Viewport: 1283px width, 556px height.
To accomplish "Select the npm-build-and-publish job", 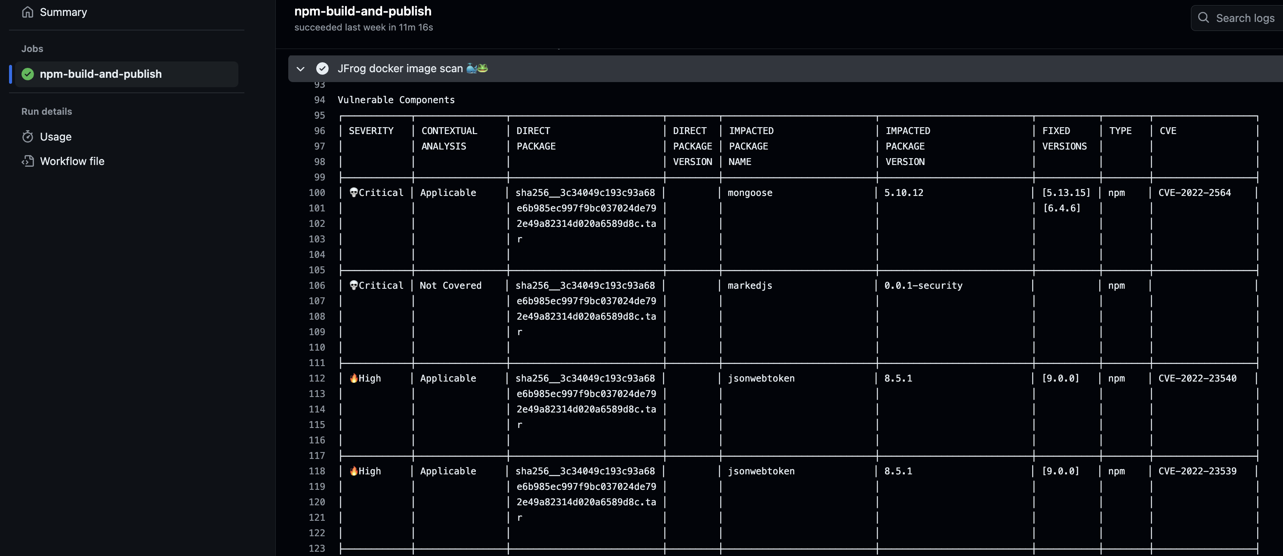I will 101,74.
